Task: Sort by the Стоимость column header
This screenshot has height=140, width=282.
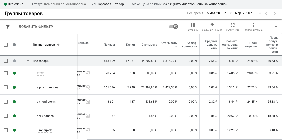Action: click(x=149, y=45)
